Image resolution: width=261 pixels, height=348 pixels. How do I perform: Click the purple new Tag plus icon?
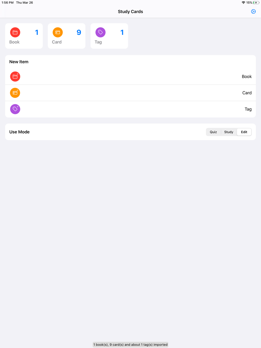pyautogui.click(x=15, y=109)
